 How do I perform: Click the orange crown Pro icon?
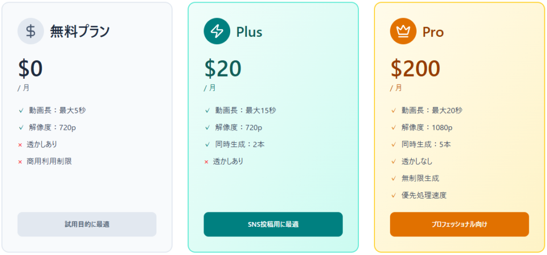coord(403,31)
